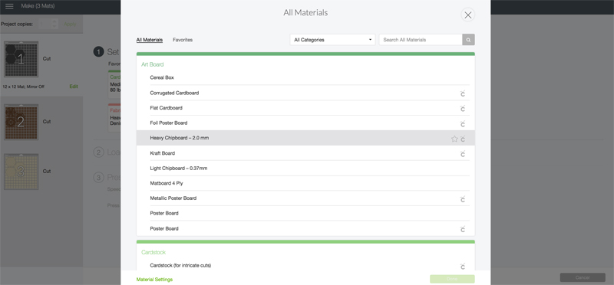The width and height of the screenshot is (614, 285).
Task: Select mat 2 thumbnail in sidebar
Action: coord(21,122)
